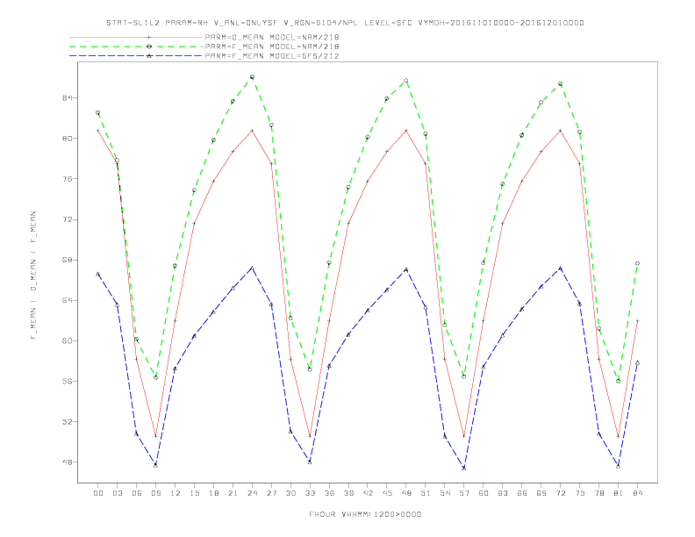Click x-axis forecast hour label 36
Image resolution: width=695 pixels, height=537 pixels.
click(x=329, y=493)
